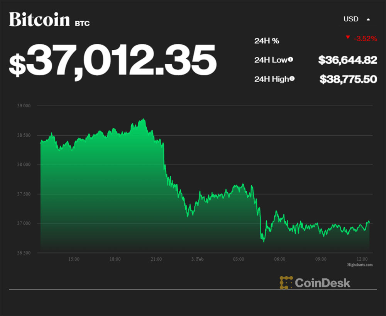This screenshot has width=386, height=316.
Task: Open the USD currency dropdown
Action: (x=351, y=19)
